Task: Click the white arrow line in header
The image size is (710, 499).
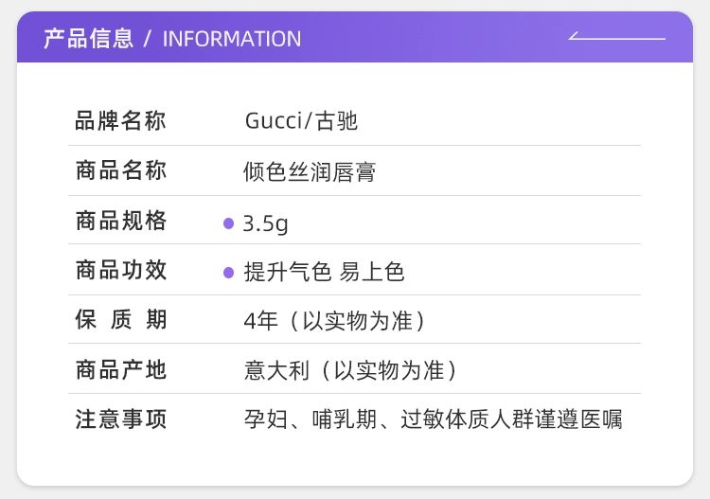Action: click(x=616, y=38)
